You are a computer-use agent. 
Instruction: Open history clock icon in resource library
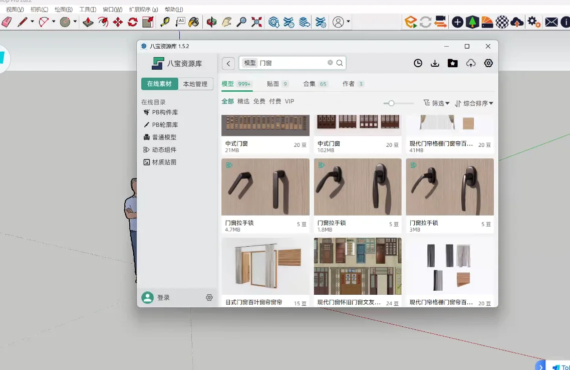pos(418,63)
